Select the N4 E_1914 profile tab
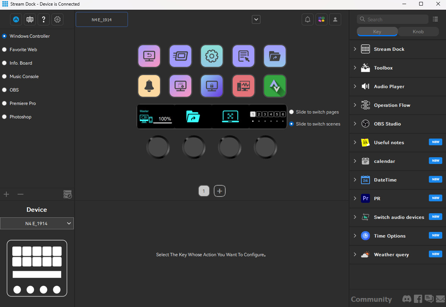Viewport: 446px width, 307px height. tap(102, 20)
